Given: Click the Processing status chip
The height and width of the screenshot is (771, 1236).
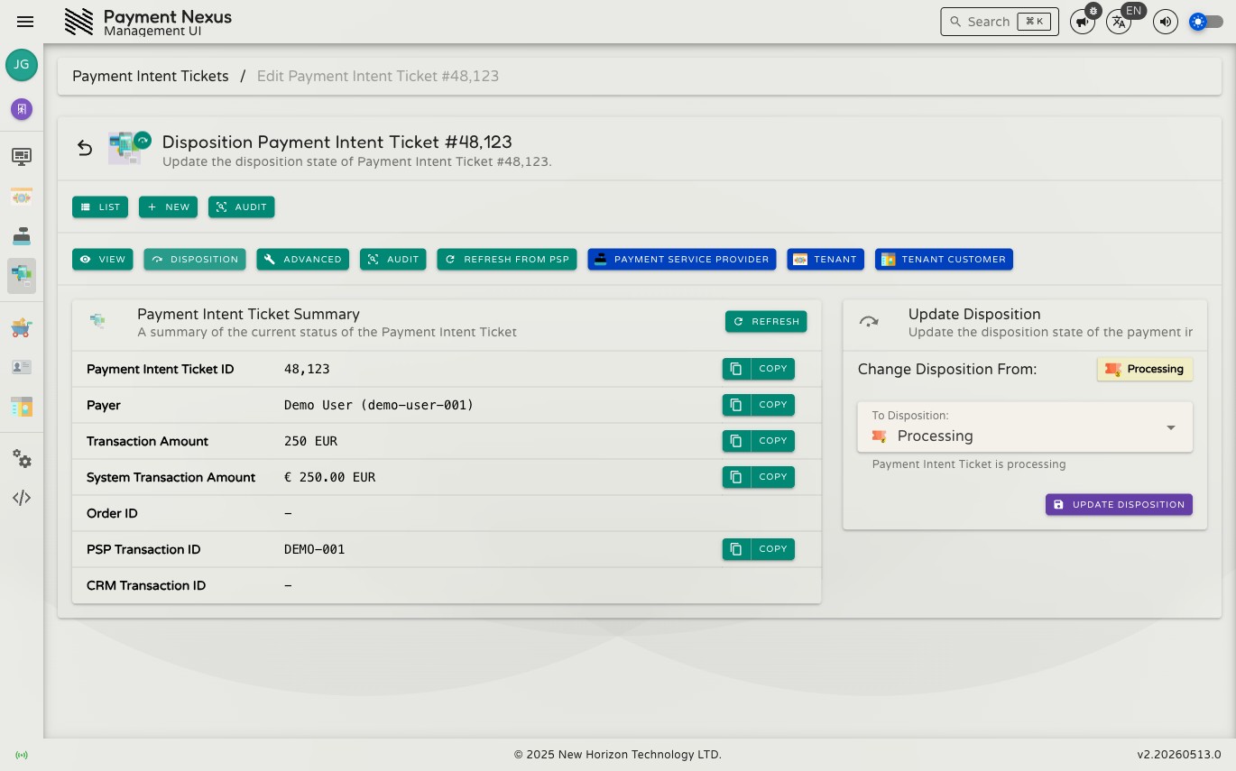Looking at the screenshot, I should [1145, 370].
